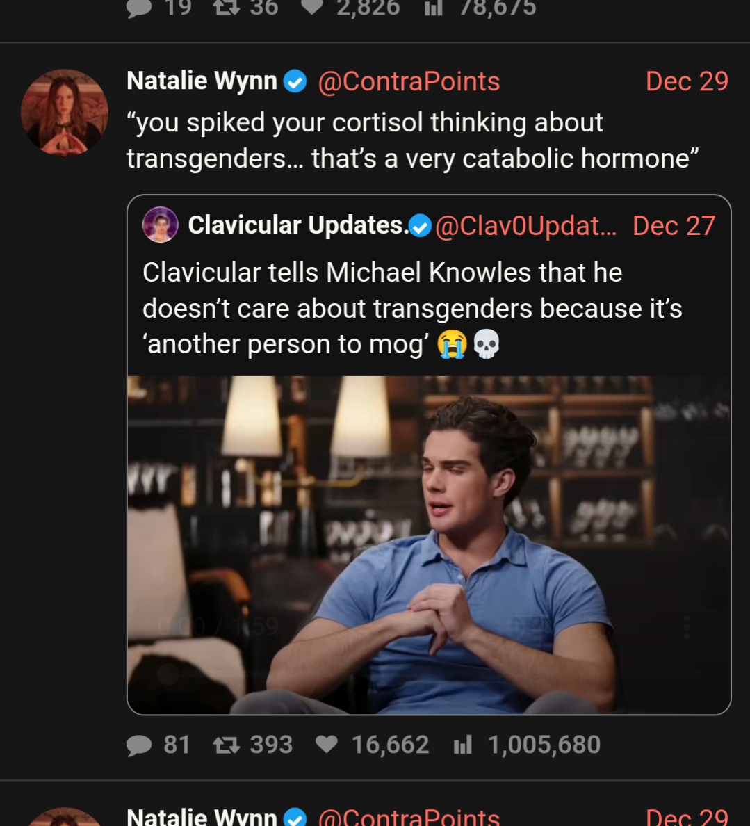Click Natalie Wynn's verified checkmark badge

click(295, 81)
